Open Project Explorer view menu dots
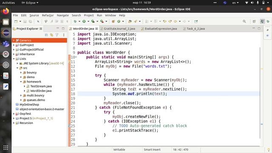Image resolution: width=272 pixels, height=153 pixels. click(64, 35)
